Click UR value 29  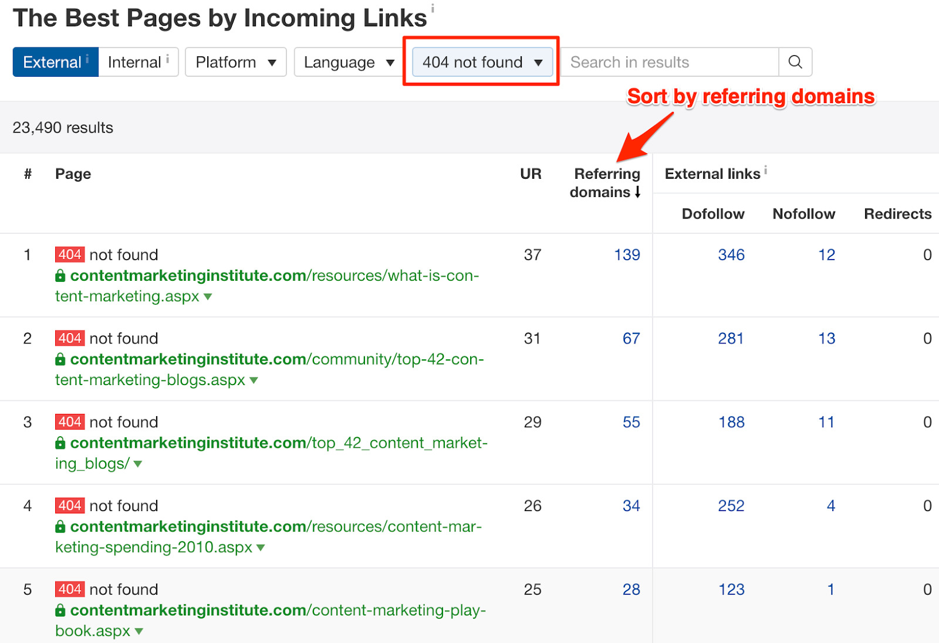[x=532, y=423]
